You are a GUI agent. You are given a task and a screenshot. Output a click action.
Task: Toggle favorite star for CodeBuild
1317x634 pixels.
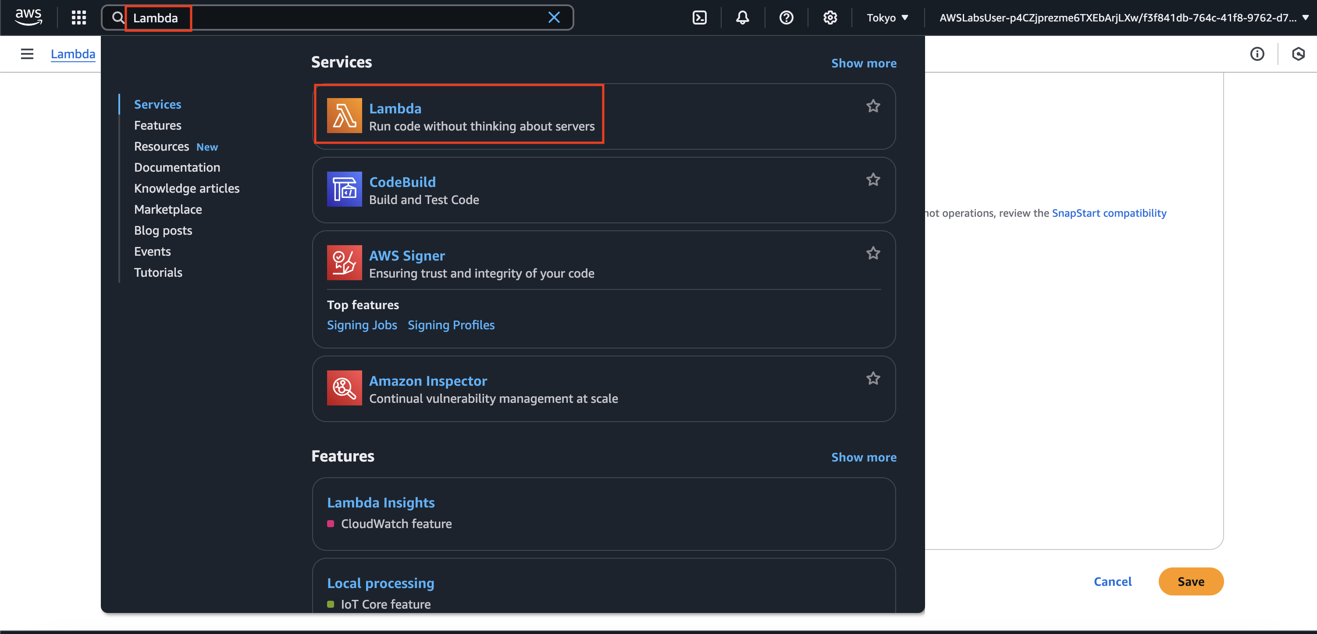click(x=873, y=180)
